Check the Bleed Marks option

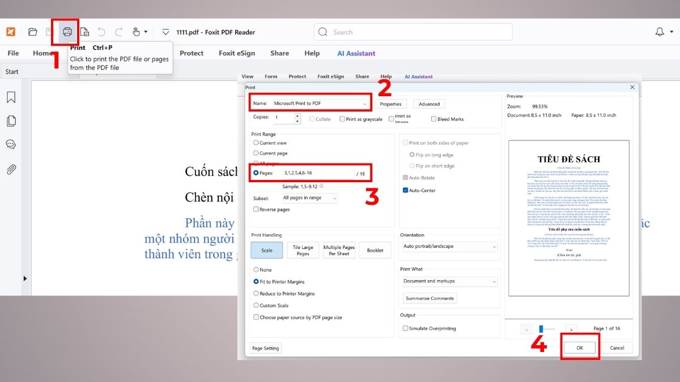pyautogui.click(x=434, y=119)
